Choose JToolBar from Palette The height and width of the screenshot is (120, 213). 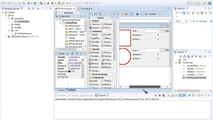[94, 42]
